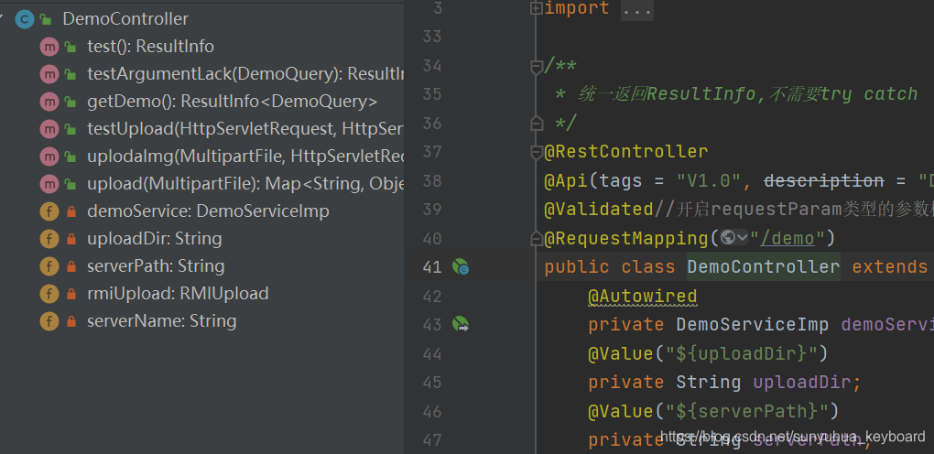Click the private lock icon on rmiUpload
Viewport: 934px width, 454px height.
coord(71,294)
